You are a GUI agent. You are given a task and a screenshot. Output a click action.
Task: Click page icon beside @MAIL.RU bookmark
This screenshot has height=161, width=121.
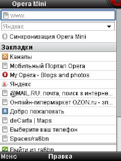(x=5, y=93)
